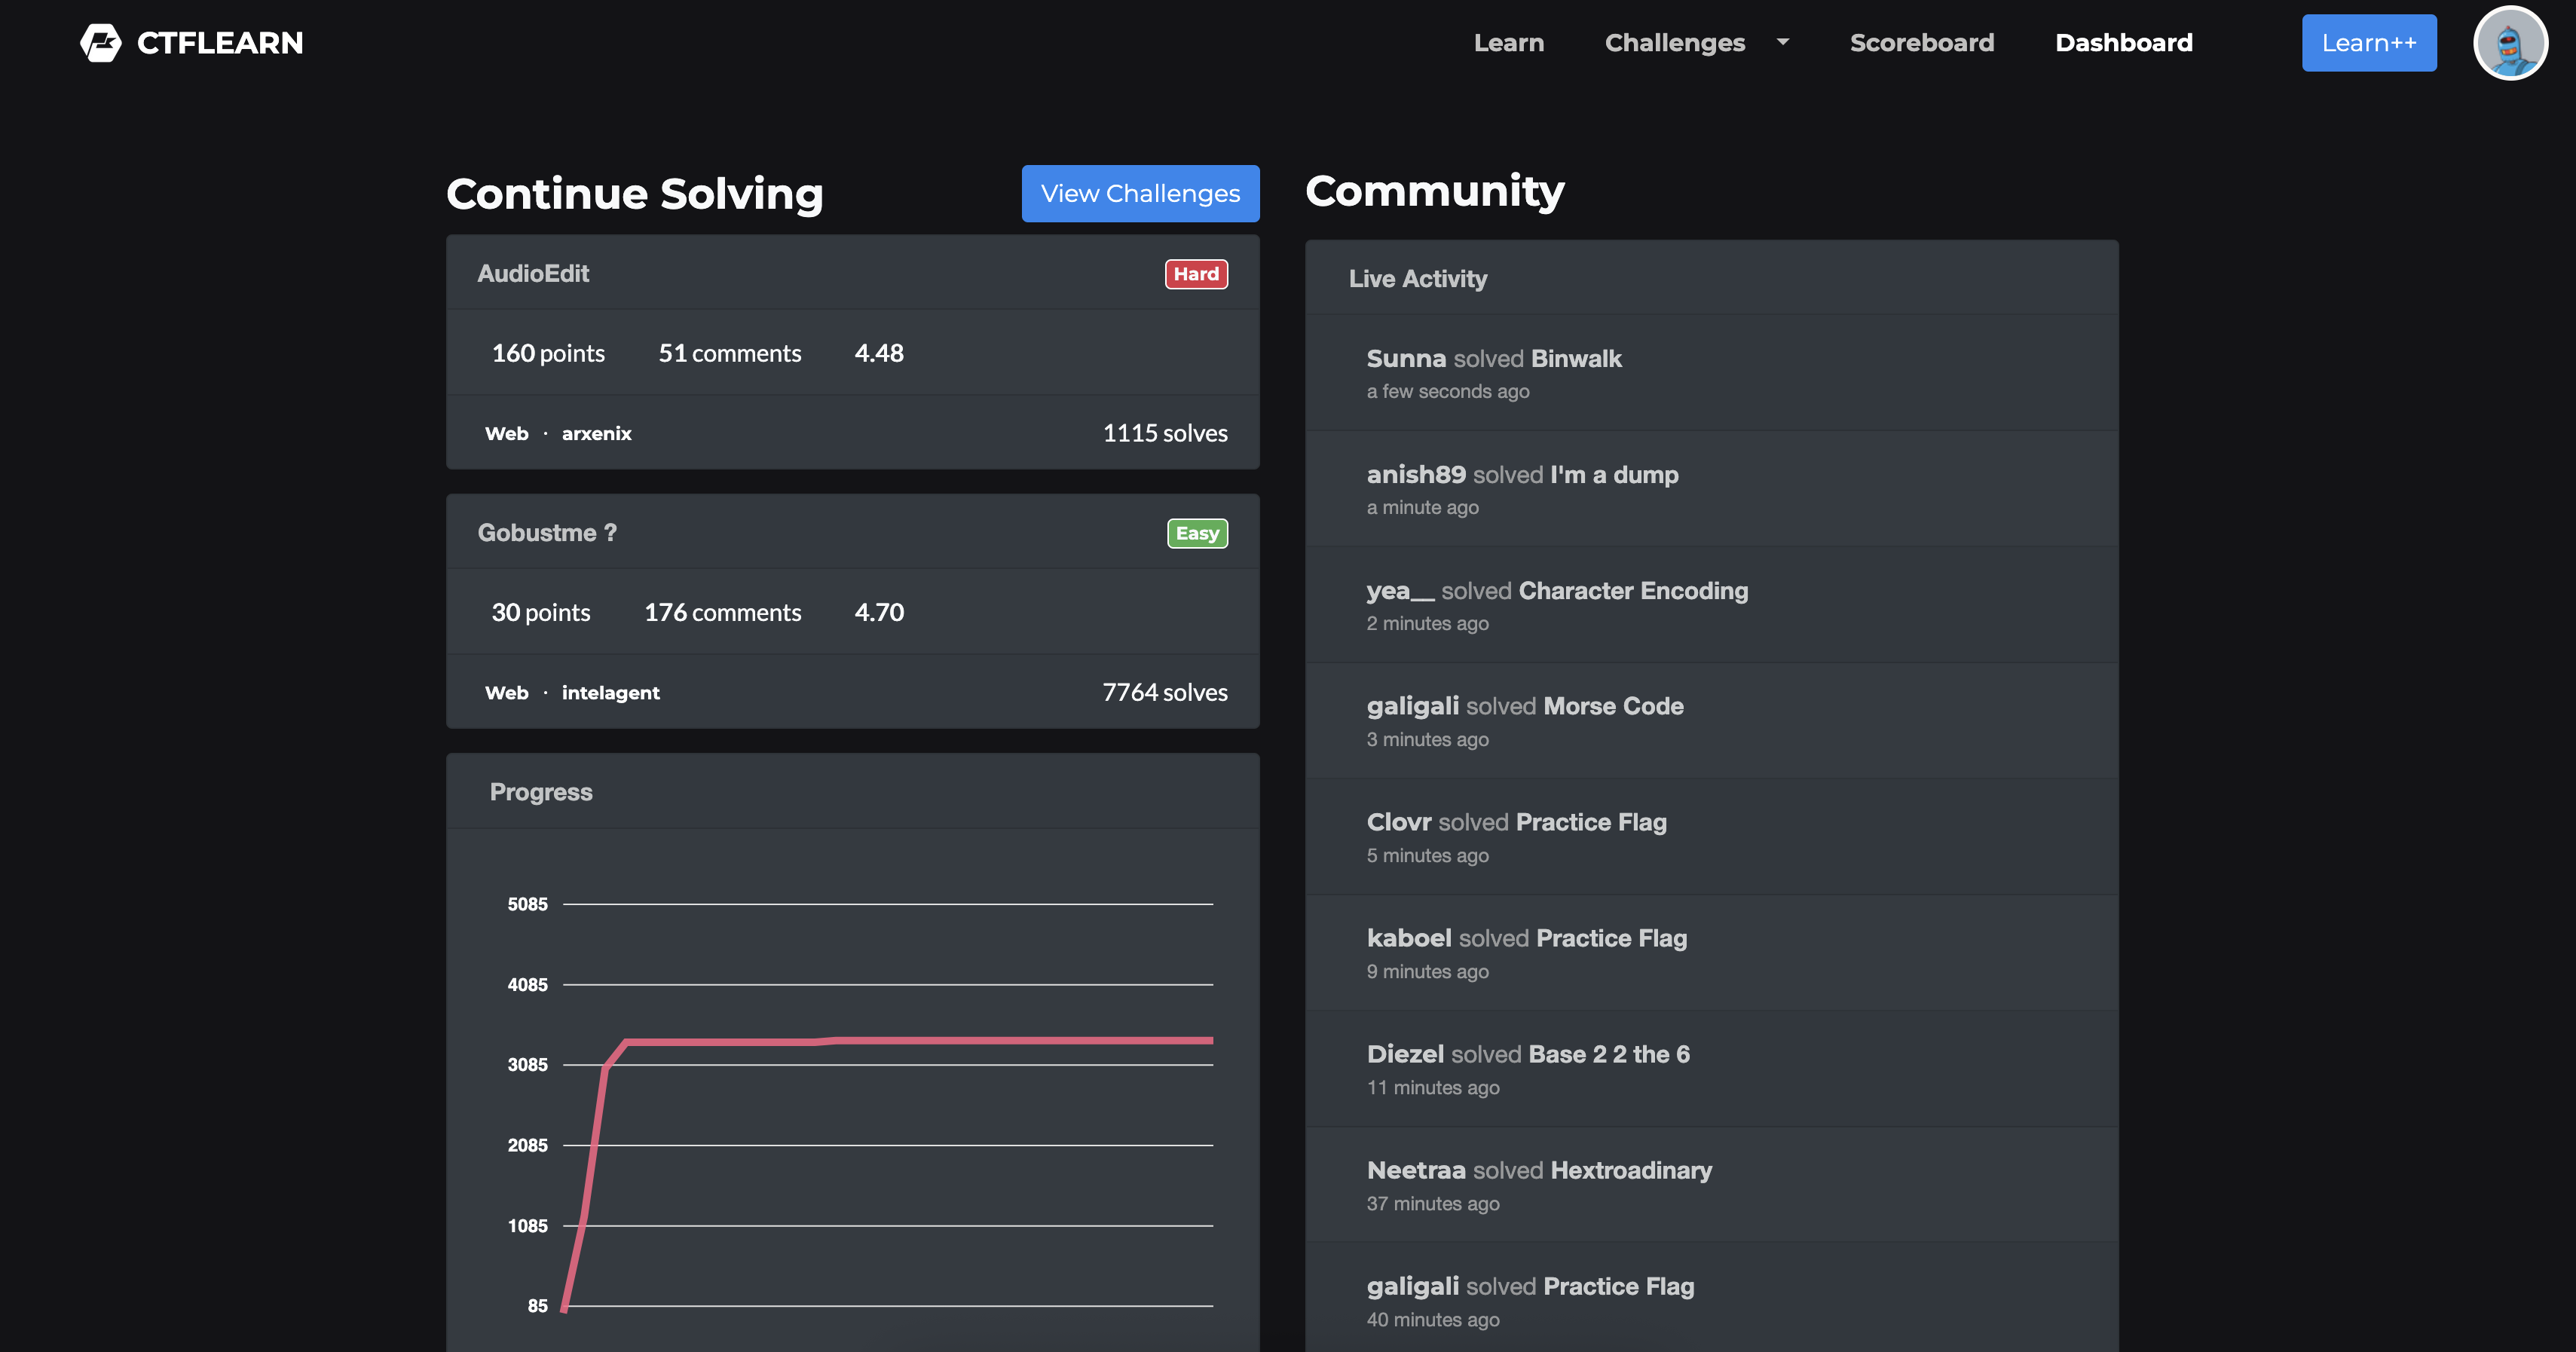Open the Learn nav item
This screenshot has height=1352, width=2576.
click(x=1508, y=43)
